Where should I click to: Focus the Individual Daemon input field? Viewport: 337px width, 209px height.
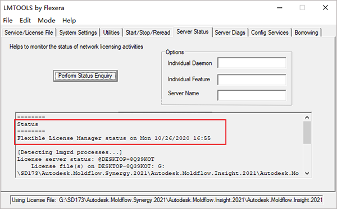(x=252, y=63)
